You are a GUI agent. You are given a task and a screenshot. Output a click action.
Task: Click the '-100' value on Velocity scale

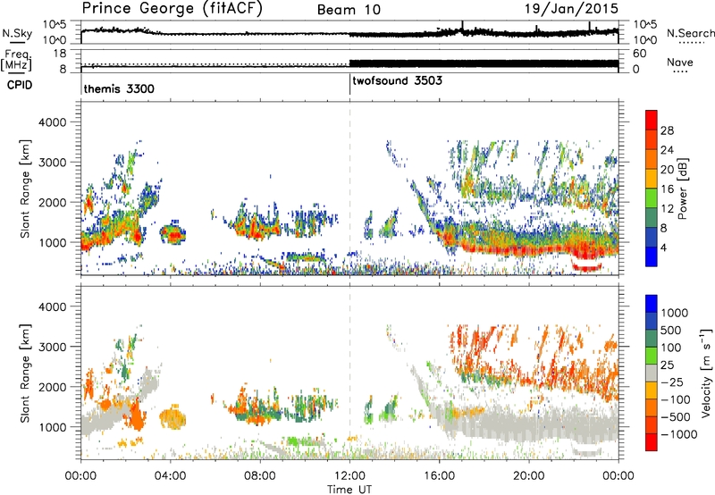(x=676, y=399)
